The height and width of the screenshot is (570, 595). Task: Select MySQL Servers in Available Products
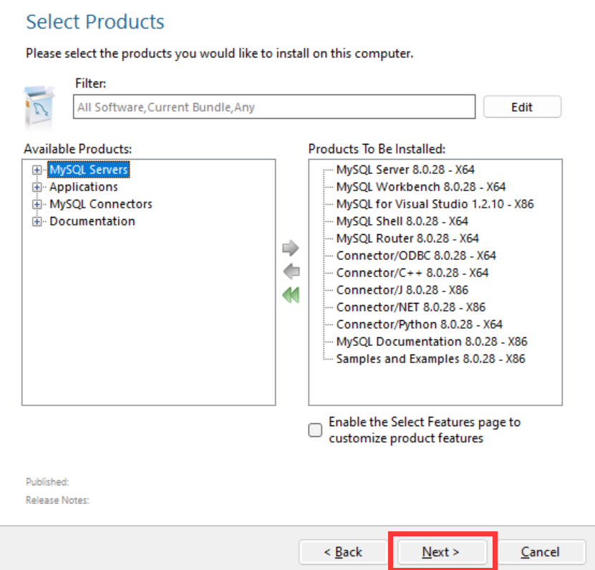click(x=89, y=170)
